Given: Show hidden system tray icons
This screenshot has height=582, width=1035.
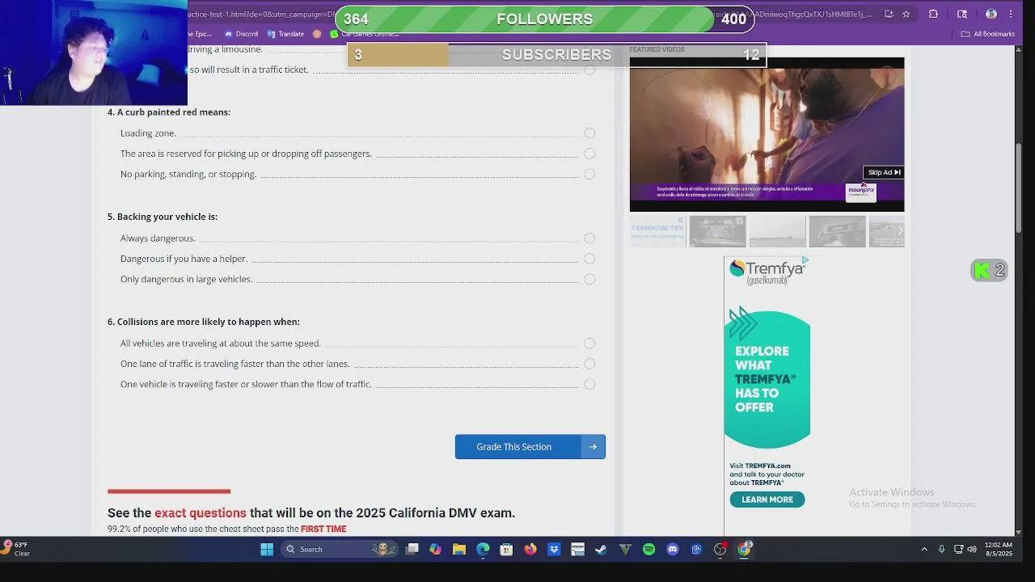Looking at the screenshot, I should click(x=924, y=550).
